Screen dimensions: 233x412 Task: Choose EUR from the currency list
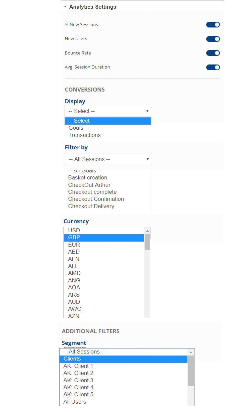(74, 245)
